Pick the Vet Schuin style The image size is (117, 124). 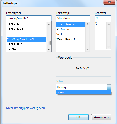point(67,39)
